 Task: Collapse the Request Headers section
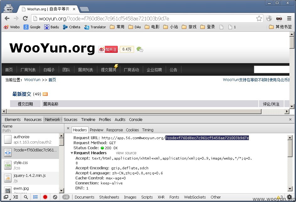click(72, 153)
